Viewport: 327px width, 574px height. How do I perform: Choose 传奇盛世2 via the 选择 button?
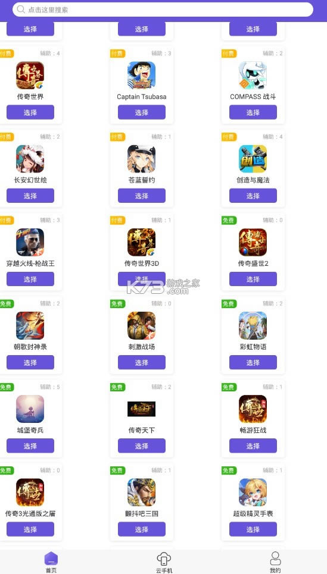click(x=253, y=280)
